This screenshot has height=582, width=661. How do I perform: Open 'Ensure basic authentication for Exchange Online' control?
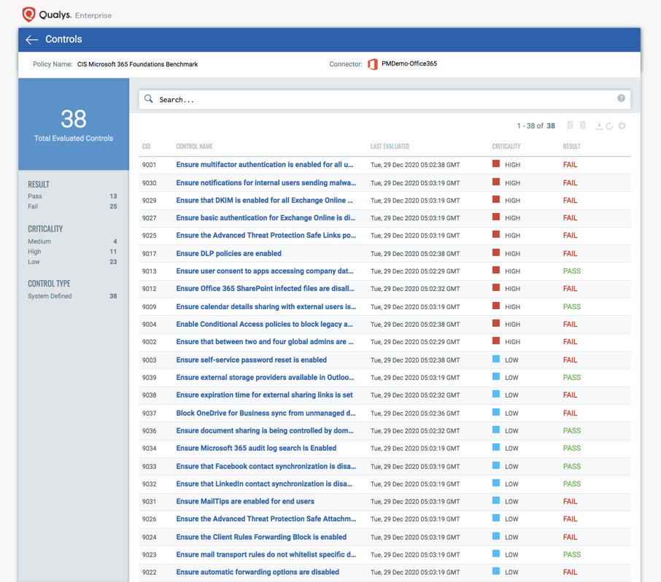pos(266,218)
